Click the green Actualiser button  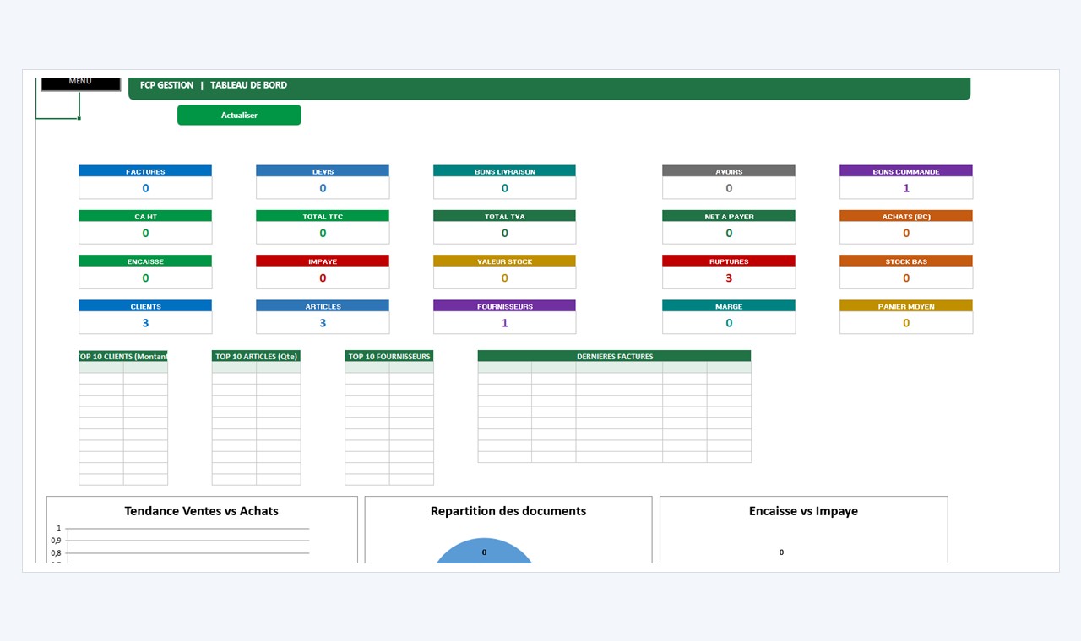coord(239,115)
